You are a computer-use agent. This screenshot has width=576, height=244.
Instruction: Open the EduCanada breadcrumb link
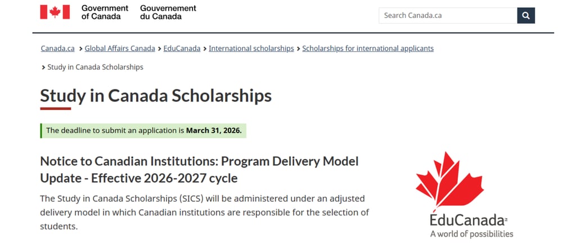182,48
